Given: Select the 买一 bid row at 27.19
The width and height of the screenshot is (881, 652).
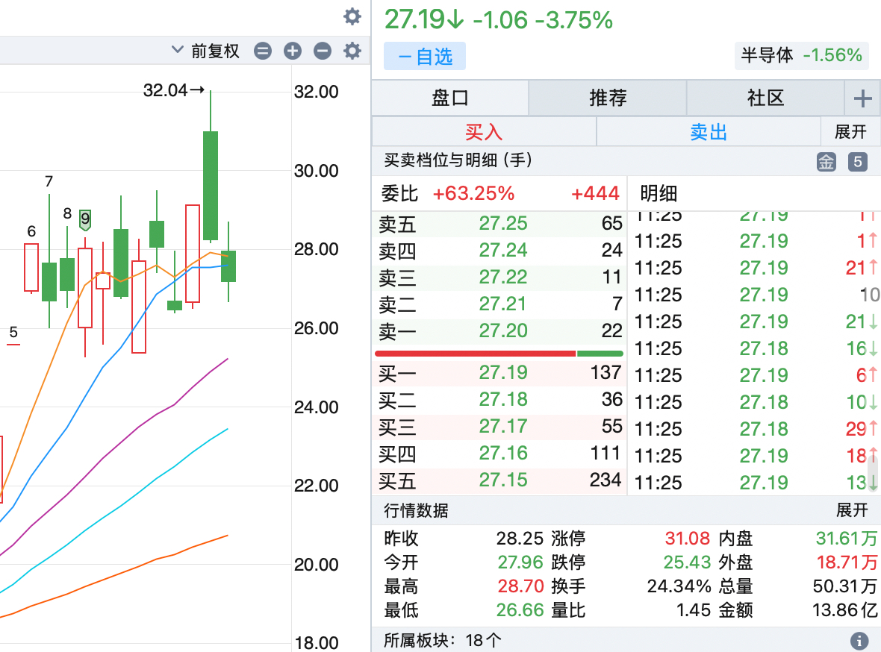Looking at the screenshot, I should click(499, 372).
